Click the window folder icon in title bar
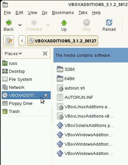128x165 pixels. pyautogui.click(x=5, y=5)
